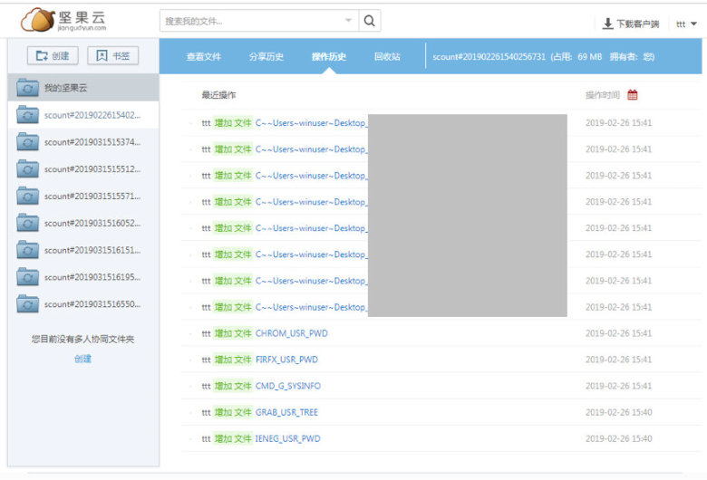707x480 pixels.
Task: Expand the ttt user account menu
Action: pyautogui.click(x=686, y=24)
